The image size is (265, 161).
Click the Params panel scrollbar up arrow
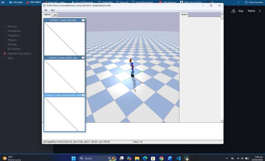[x=222, y=14]
